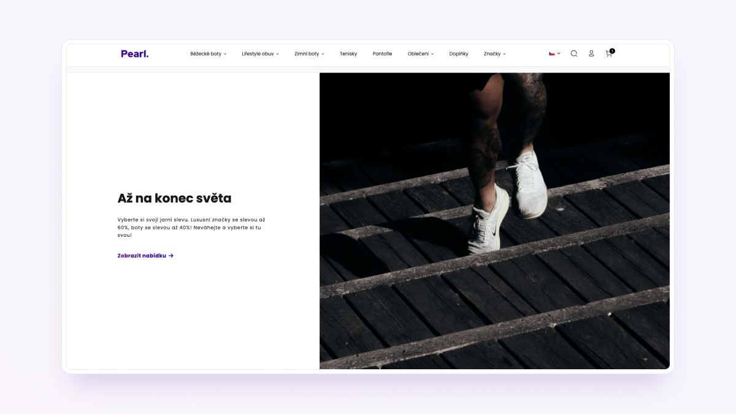Open the Tenisky menu item

348,54
